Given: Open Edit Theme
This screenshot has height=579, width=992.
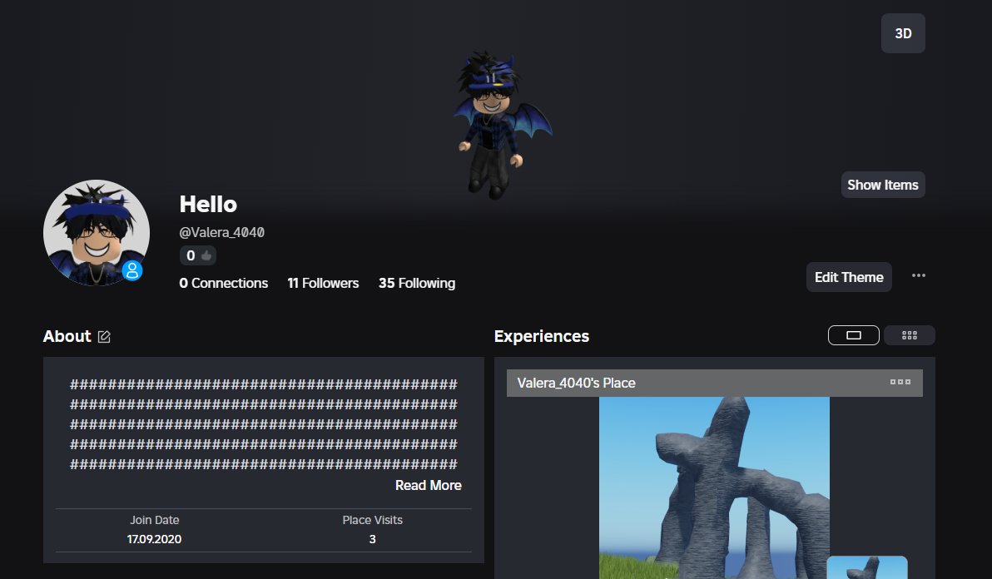Looking at the screenshot, I should (x=848, y=277).
